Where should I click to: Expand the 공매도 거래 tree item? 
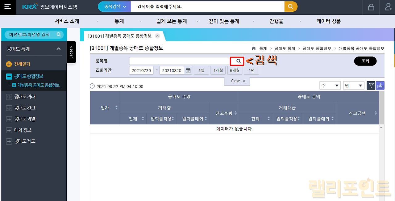pos(9,97)
